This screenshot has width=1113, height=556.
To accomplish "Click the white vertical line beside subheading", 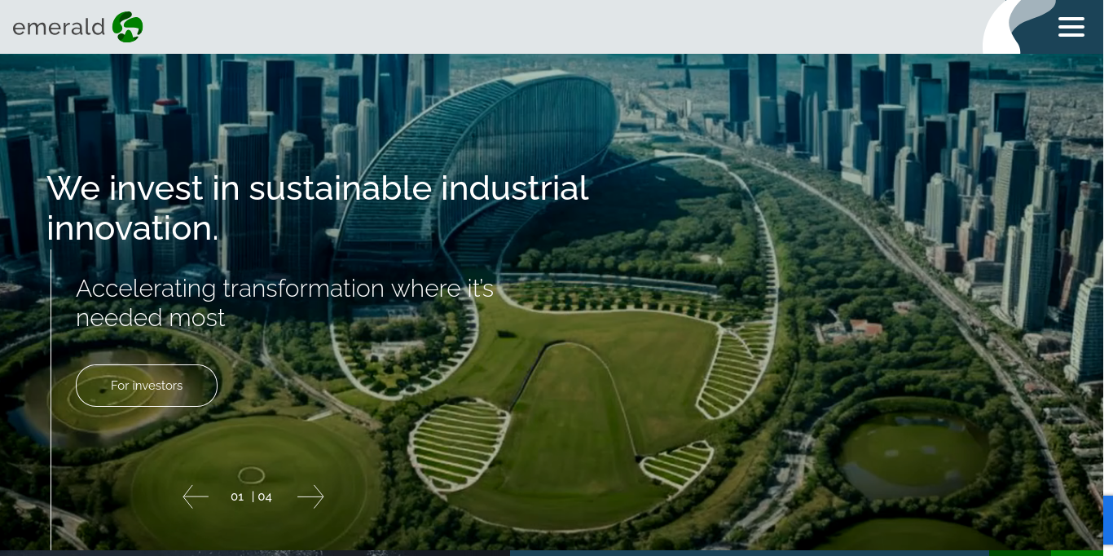I will pos(51,399).
